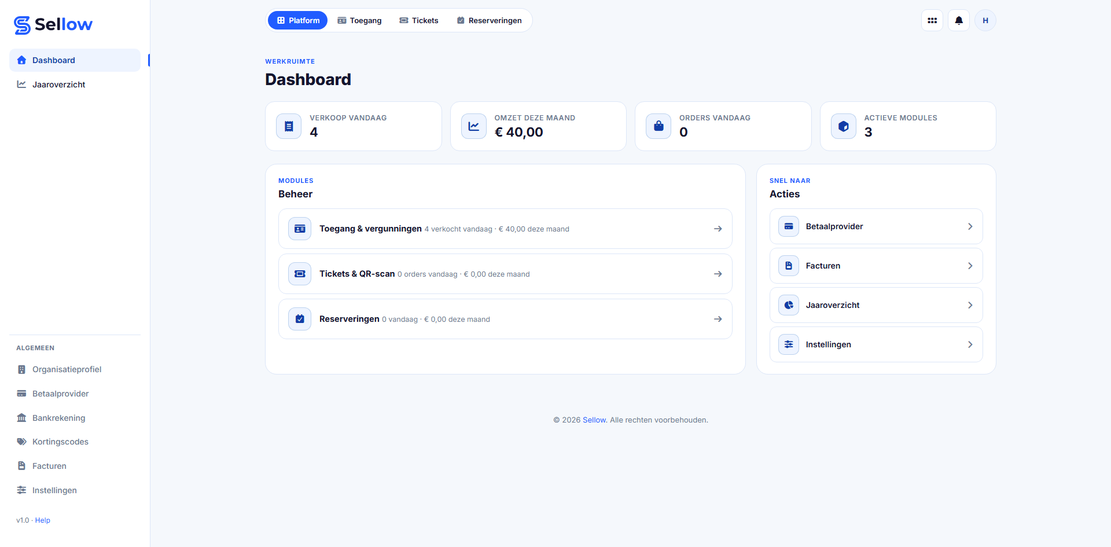Click the Dashboard home icon in the sidebar

tap(21, 60)
